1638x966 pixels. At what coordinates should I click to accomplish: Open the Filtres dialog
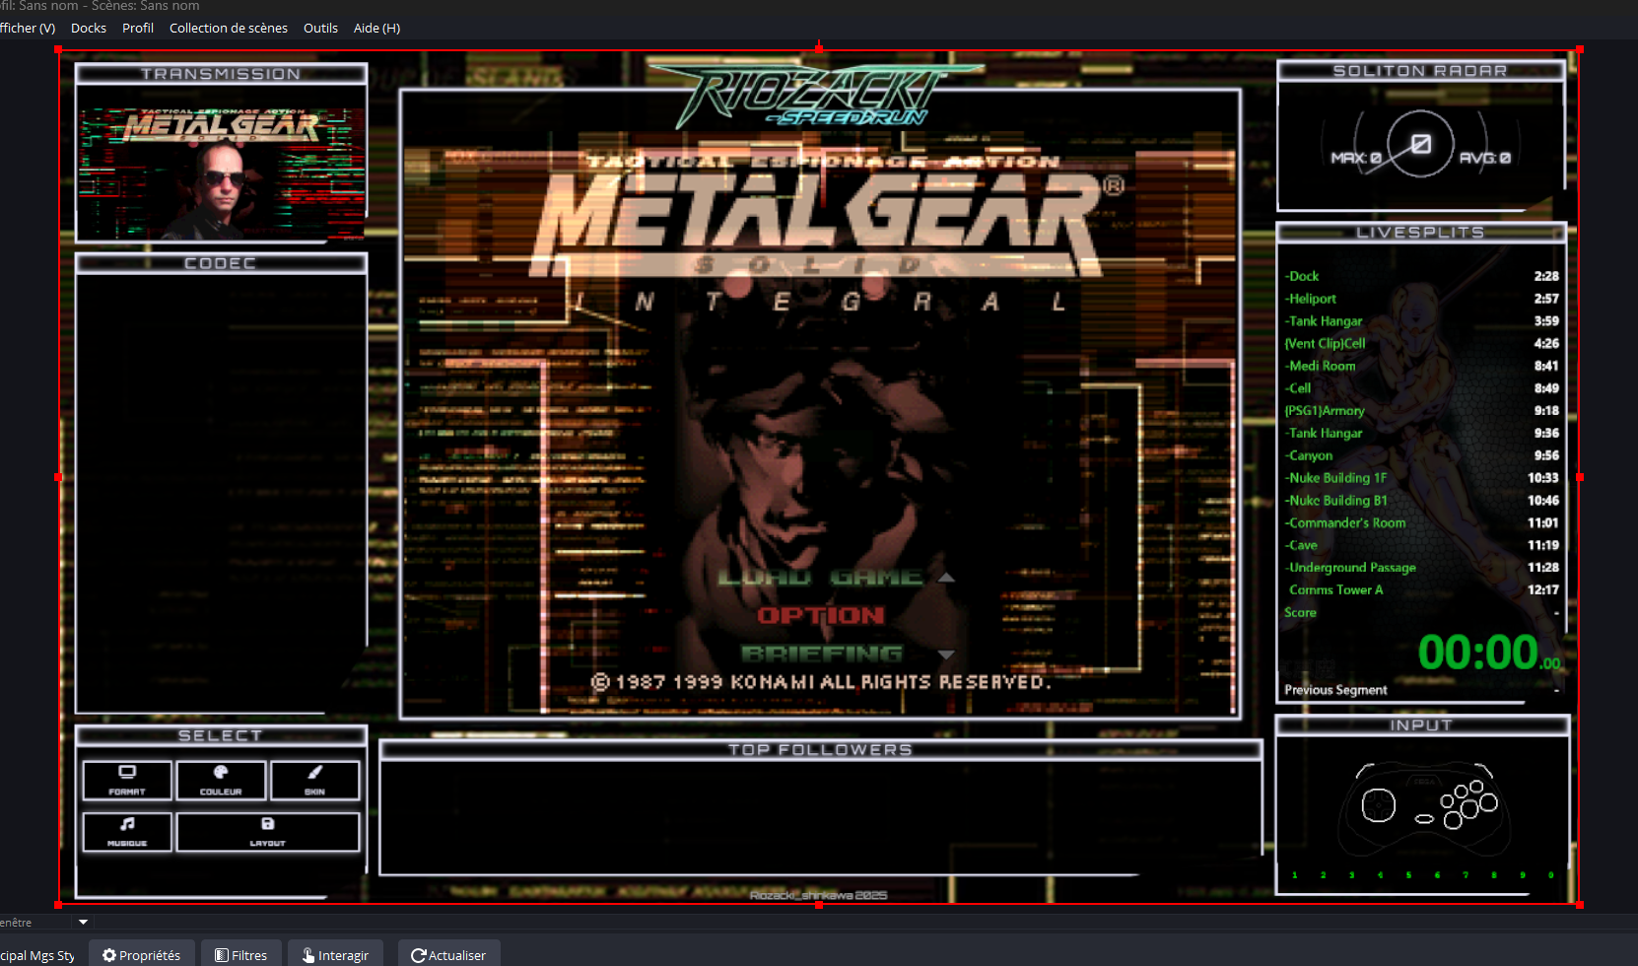241,954
